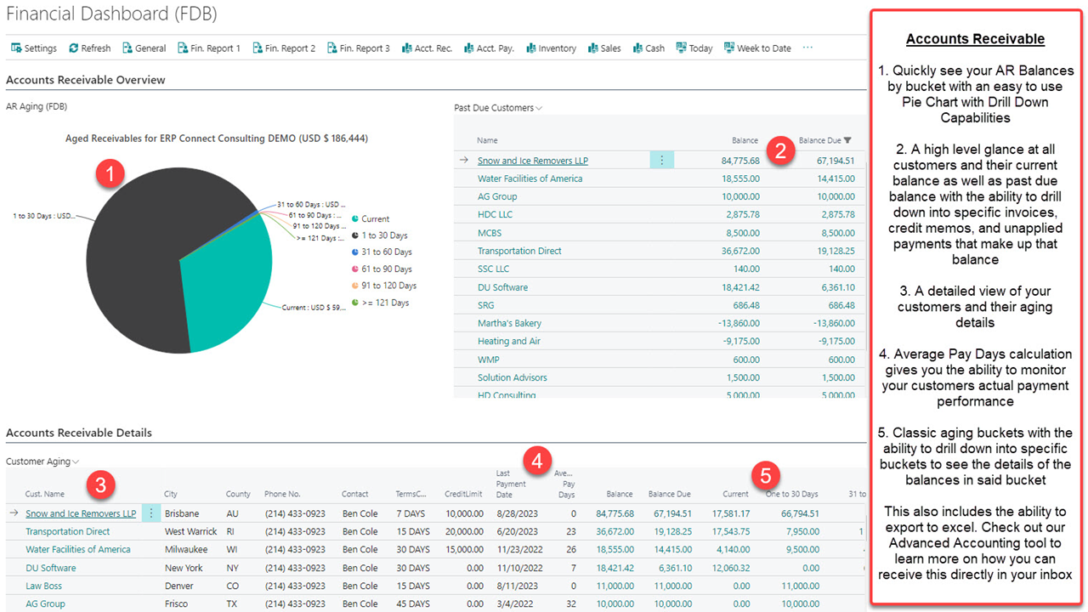1088x612 pixels.
Task: Open the Today view icon
Action: click(x=682, y=48)
